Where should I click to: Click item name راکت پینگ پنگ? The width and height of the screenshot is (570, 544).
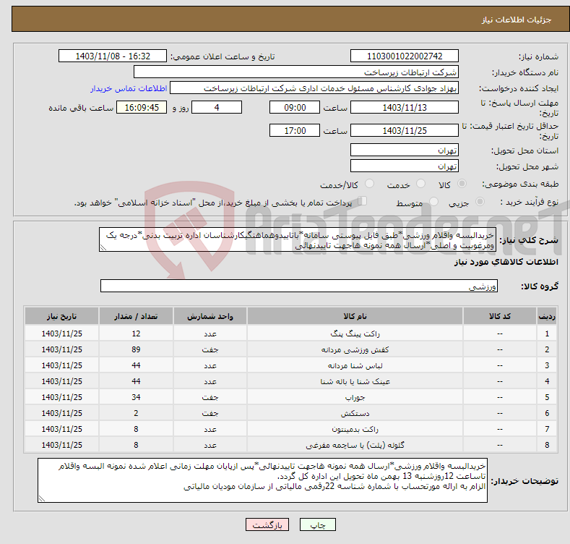355,333
